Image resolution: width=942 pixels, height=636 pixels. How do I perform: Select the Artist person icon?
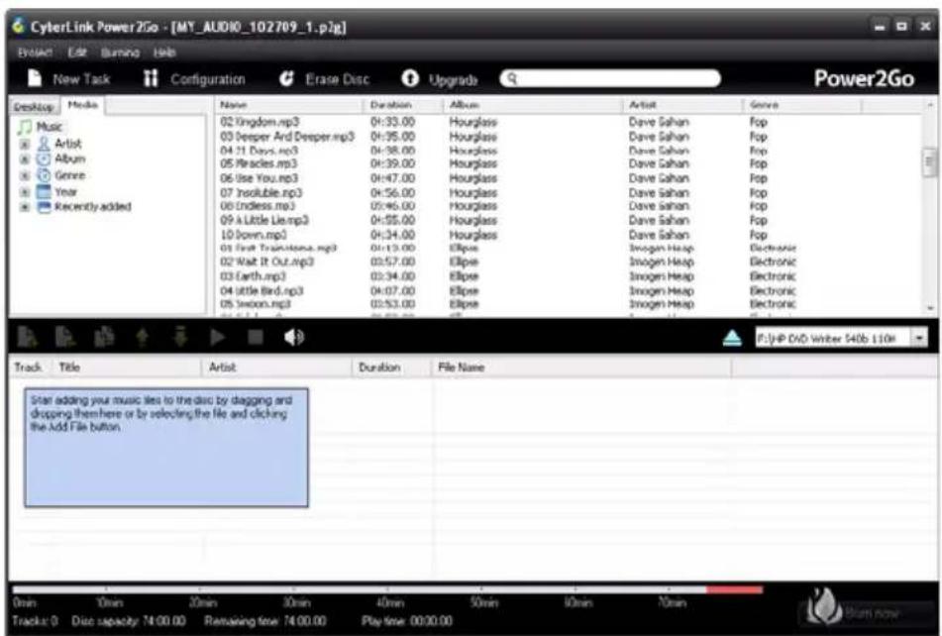click(44, 144)
